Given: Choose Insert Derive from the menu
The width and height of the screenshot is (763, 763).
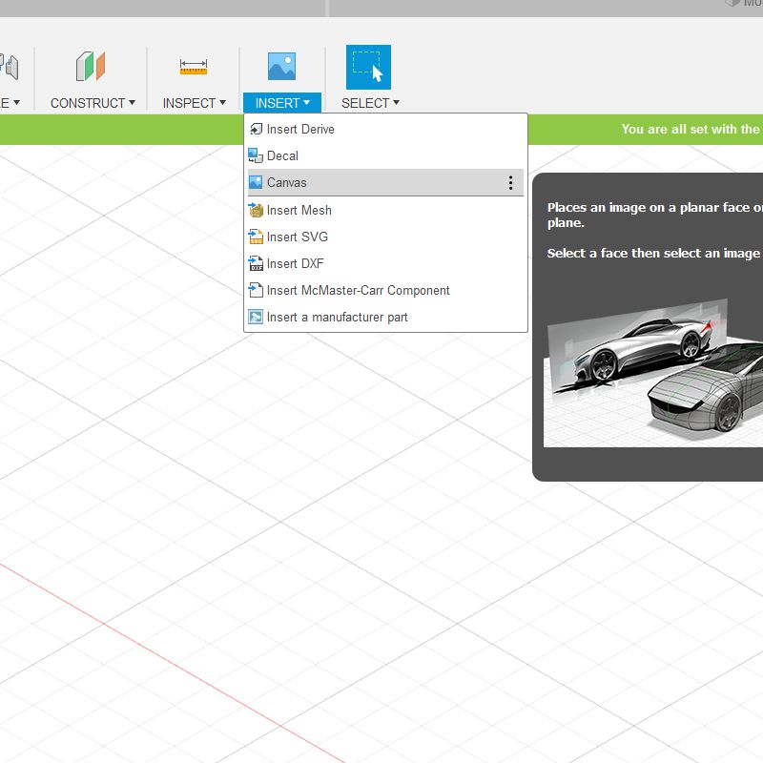Looking at the screenshot, I should (385, 129).
